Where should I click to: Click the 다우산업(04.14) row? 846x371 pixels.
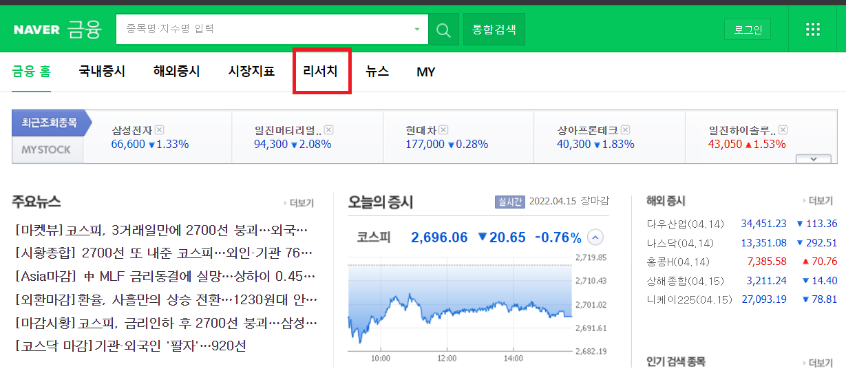click(x=742, y=224)
